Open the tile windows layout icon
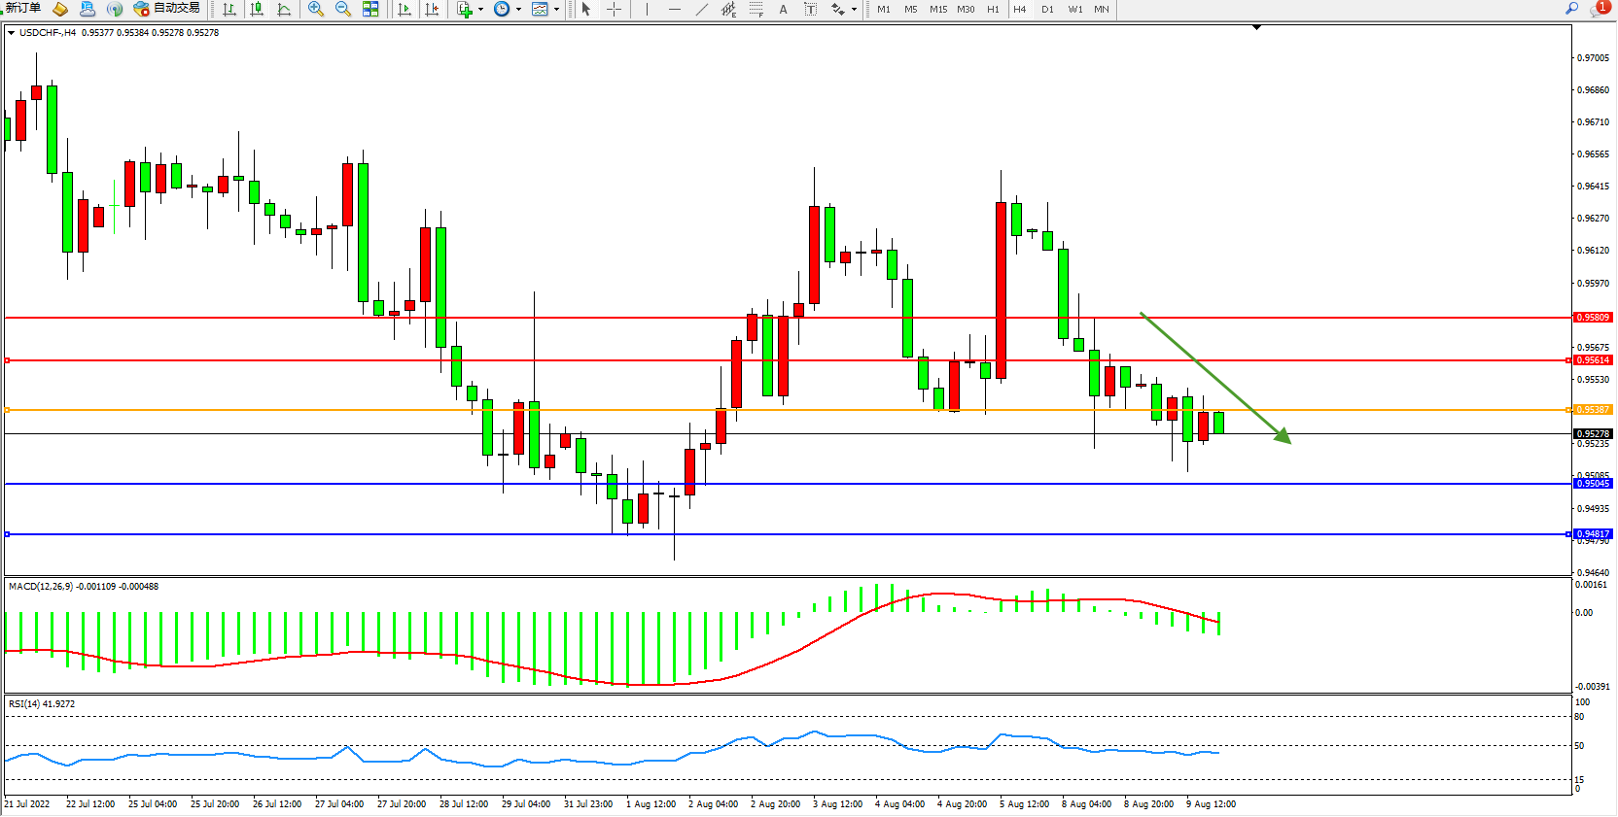The height and width of the screenshot is (817, 1618). point(370,9)
